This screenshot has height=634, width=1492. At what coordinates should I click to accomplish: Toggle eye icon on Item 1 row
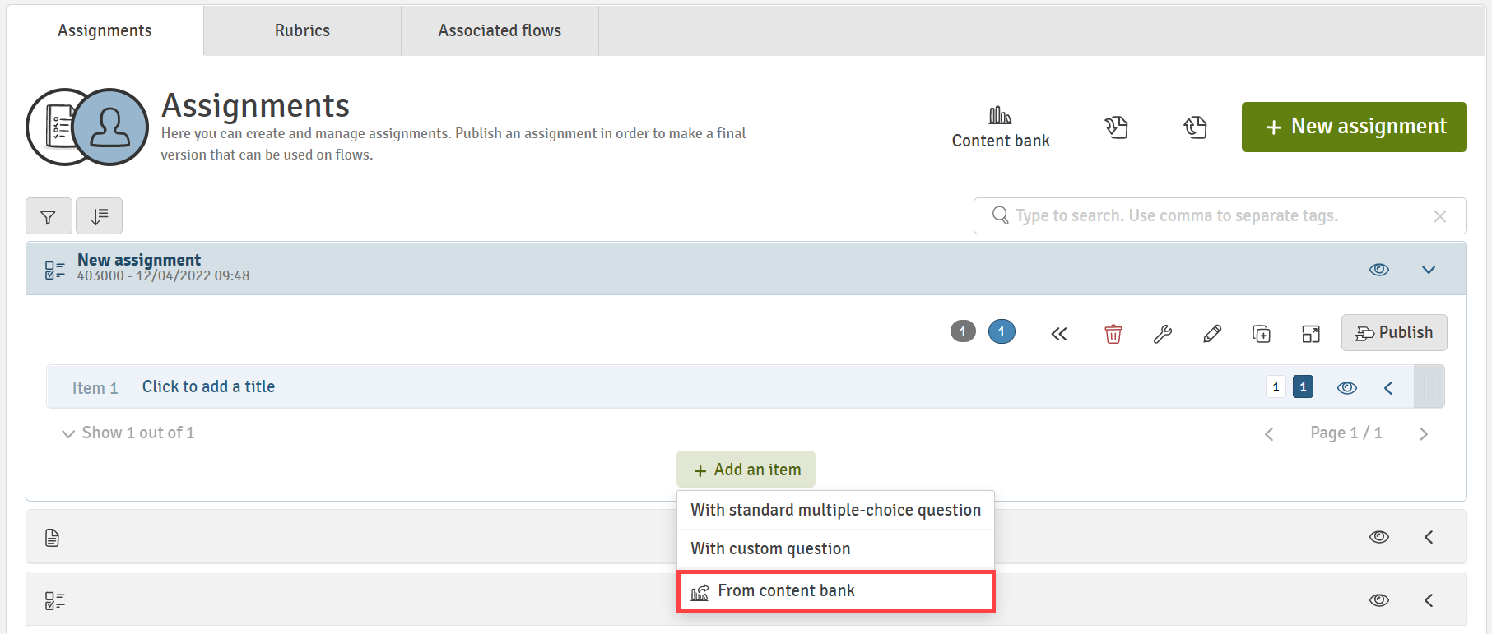click(1347, 387)
